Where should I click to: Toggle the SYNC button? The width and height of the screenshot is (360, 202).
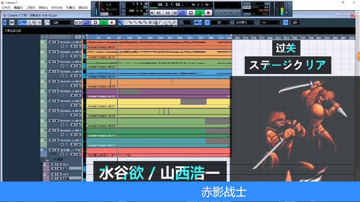pyautogui.click(x=247, y=14)
